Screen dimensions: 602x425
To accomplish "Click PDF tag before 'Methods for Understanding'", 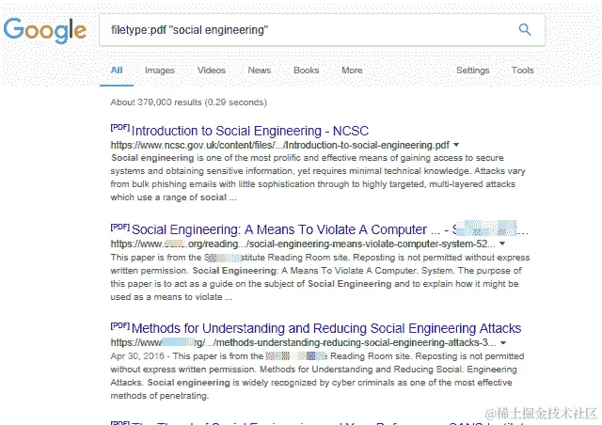I will click(x=120, y=325).
